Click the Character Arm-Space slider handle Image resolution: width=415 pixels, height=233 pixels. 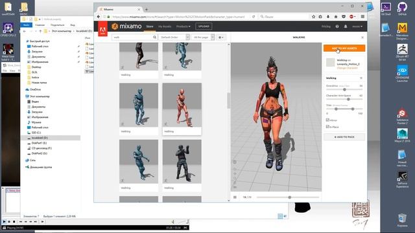coord(348,99)
